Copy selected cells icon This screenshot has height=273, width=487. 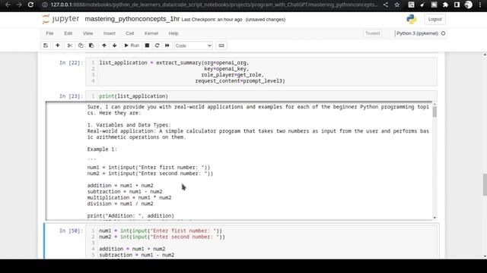click(x=81, y=45)
